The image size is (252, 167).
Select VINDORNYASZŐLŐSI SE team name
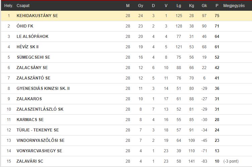41,141
